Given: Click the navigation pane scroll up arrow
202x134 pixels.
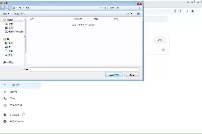Looking at the screenshot, I should (x=25, y=18).
